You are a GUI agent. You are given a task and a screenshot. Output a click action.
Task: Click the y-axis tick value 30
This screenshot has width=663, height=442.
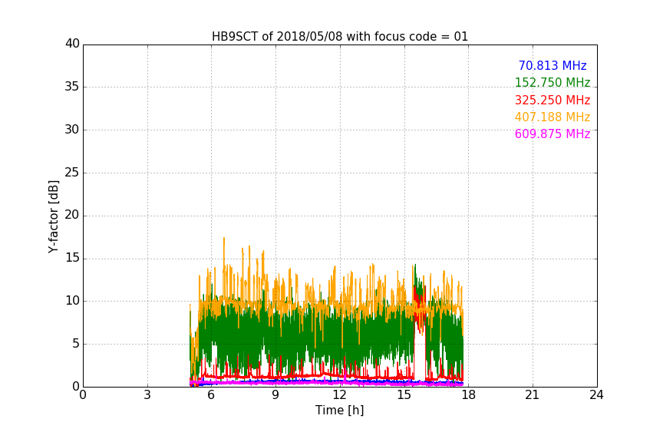pos(72,130)
